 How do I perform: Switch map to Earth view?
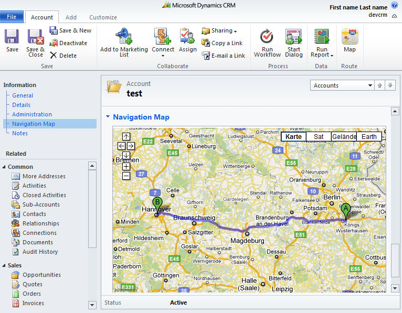coord(369,137)
